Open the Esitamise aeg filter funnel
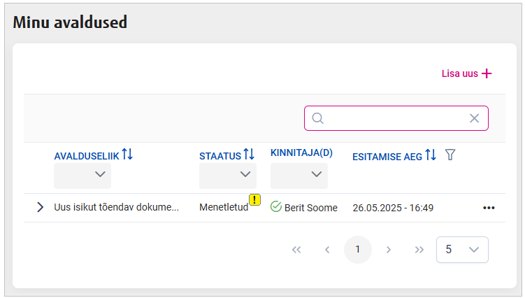The width and height of the screenshot is (525, 298). 450,155
